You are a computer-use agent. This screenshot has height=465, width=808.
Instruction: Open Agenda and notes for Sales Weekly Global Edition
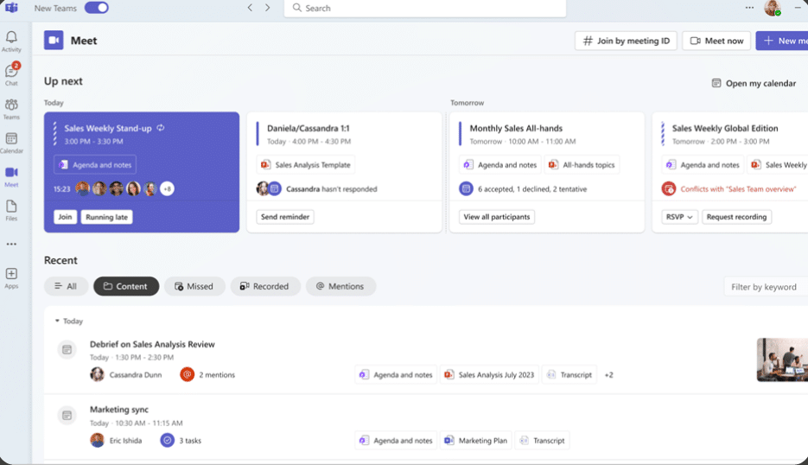(x=703, y=165)
